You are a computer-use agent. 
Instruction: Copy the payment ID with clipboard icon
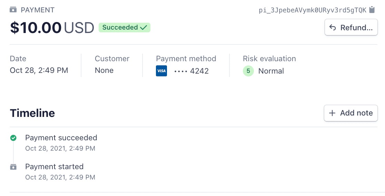tap(372, 10)
